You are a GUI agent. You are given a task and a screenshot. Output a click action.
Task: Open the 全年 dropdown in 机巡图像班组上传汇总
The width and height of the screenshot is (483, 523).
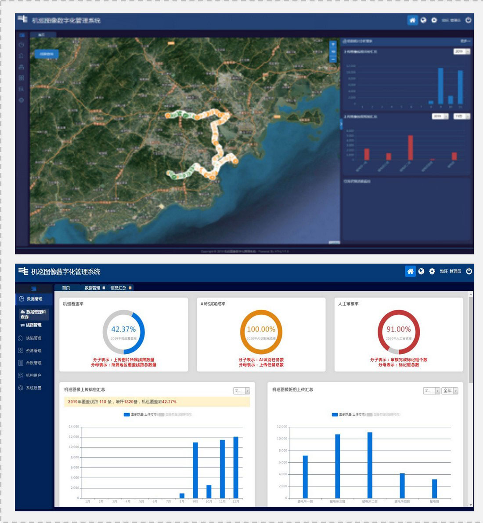click(x=450, y=391)
